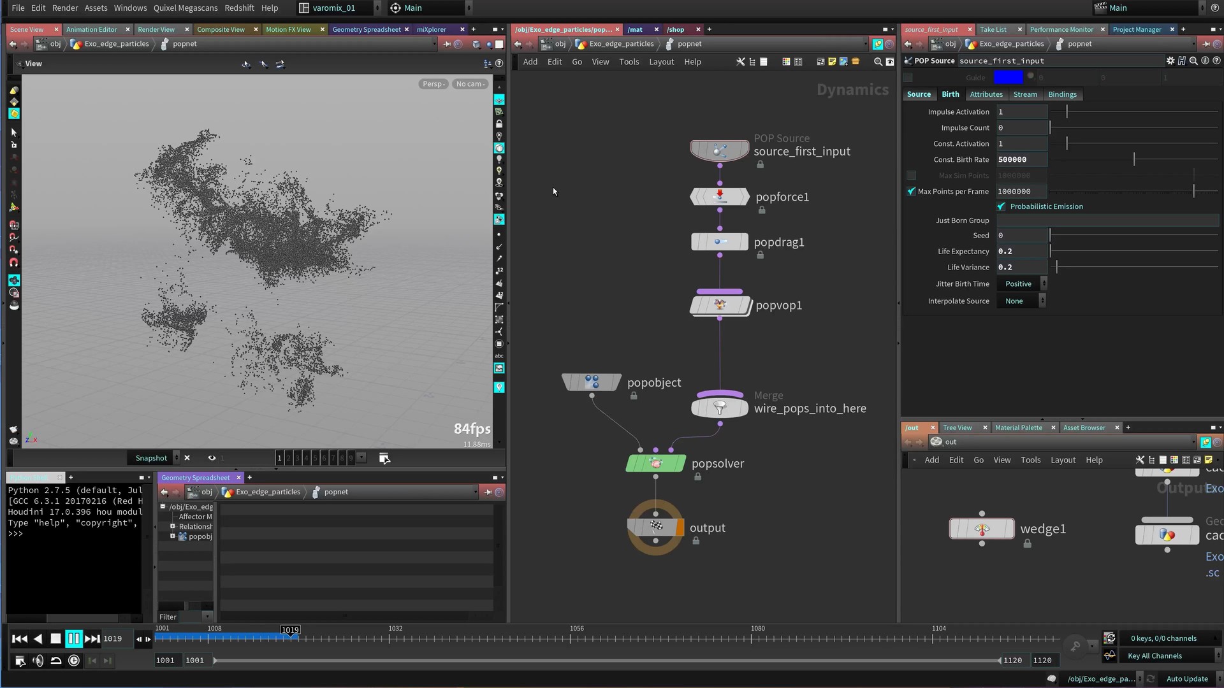1224x688 pixels.
Task: Click the select tool arrow in viewport toolbar
Action: [13, 133]
